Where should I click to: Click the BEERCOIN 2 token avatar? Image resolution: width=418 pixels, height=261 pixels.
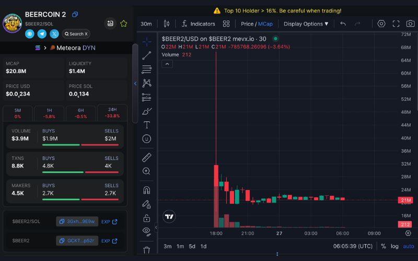12,23
